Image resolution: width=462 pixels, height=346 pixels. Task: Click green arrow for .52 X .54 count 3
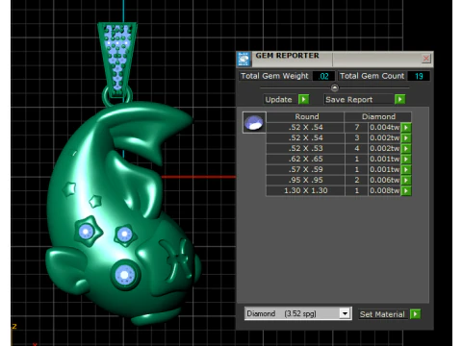[x=406, y=138]
